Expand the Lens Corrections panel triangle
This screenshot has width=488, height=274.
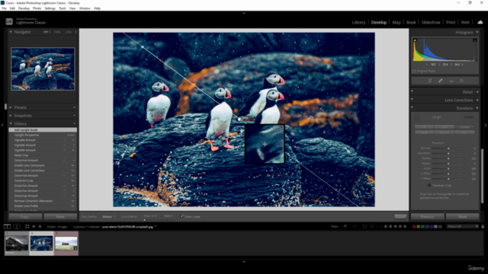(x=477, y=100)
